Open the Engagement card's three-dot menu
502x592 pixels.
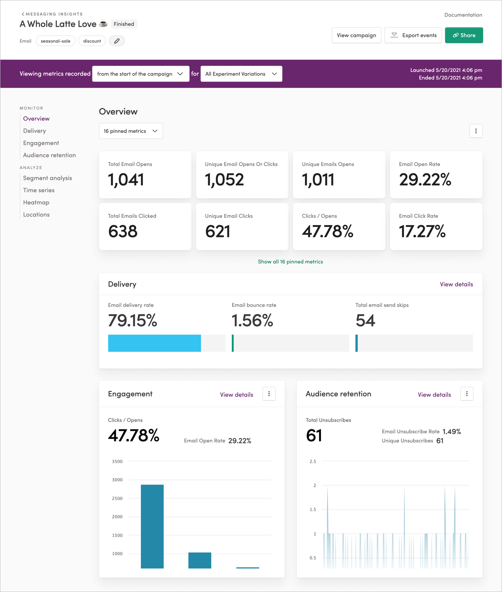tap(269, 394)
